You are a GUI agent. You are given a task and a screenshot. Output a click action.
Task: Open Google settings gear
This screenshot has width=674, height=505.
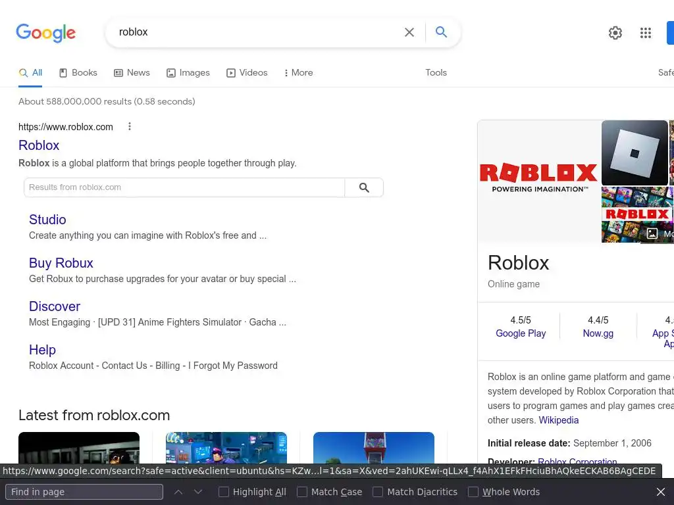click(615, 33)
